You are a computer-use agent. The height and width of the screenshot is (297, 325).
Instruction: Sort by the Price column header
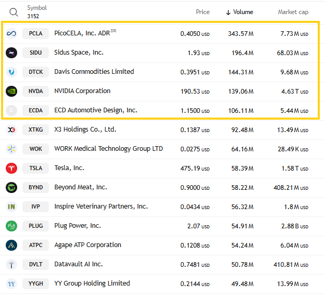click(203, 12)
